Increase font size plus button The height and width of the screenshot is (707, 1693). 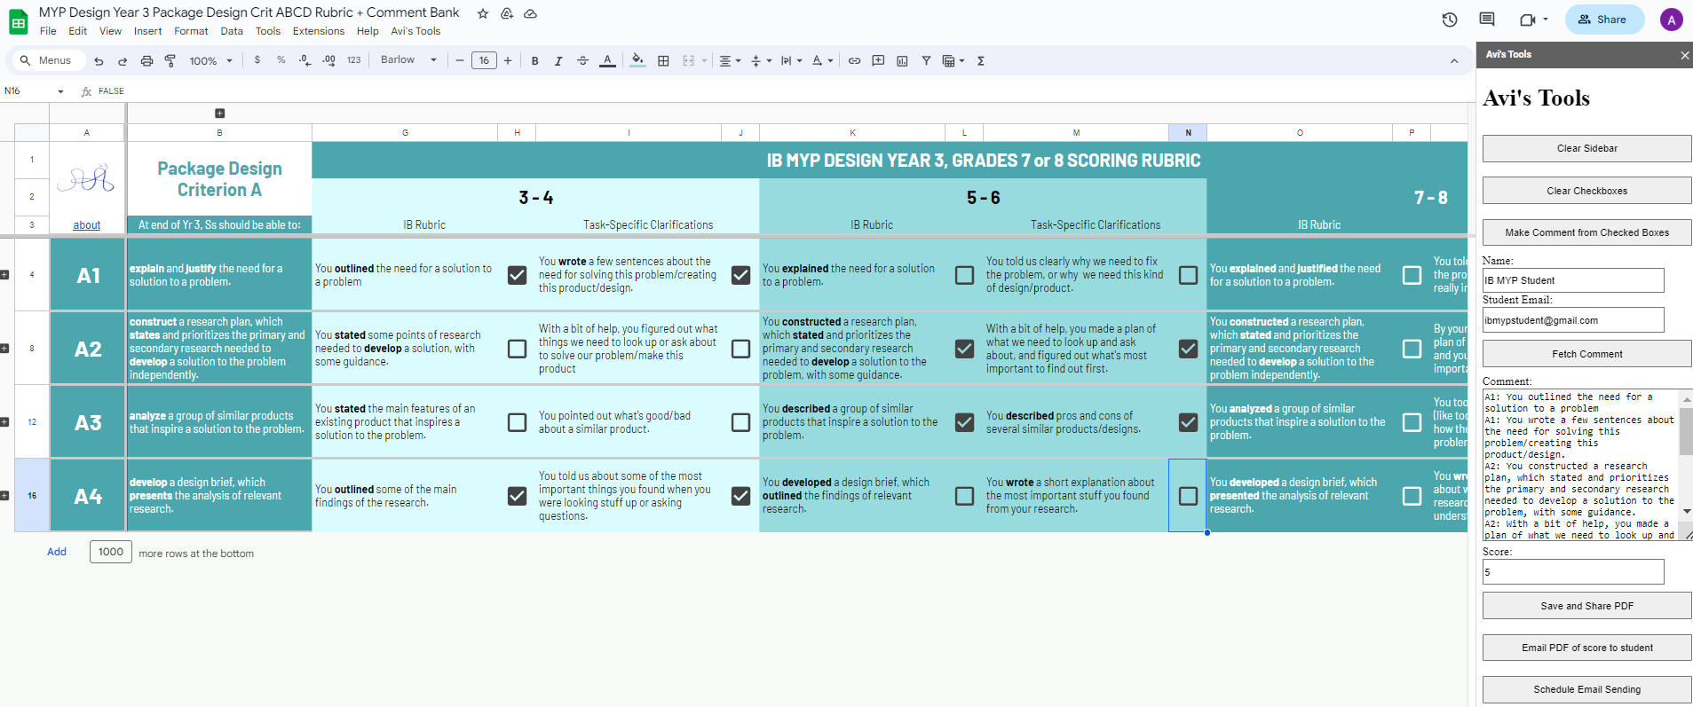508,60
